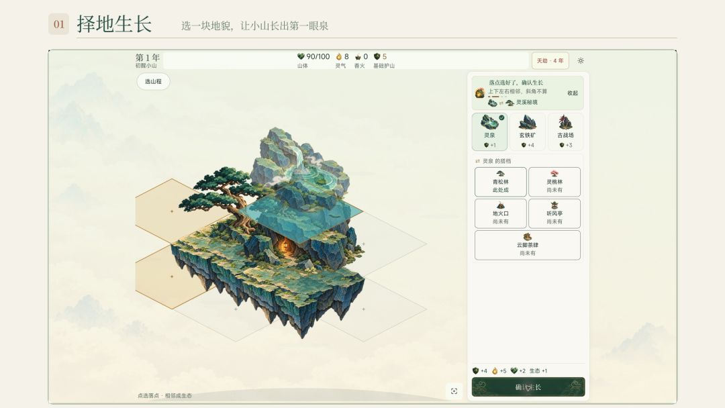This screenshot has height=408, width=725.
Task: Open the 选山程 route selection button
Action: 153,81
